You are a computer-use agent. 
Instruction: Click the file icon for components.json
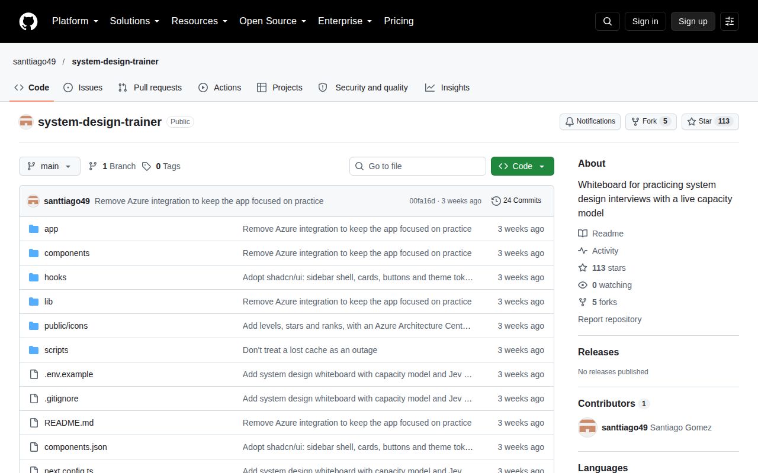point(34,447)
